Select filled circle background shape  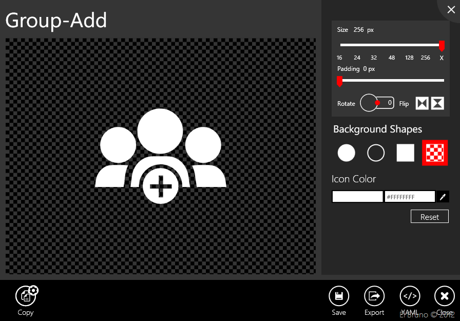(347, 153)
